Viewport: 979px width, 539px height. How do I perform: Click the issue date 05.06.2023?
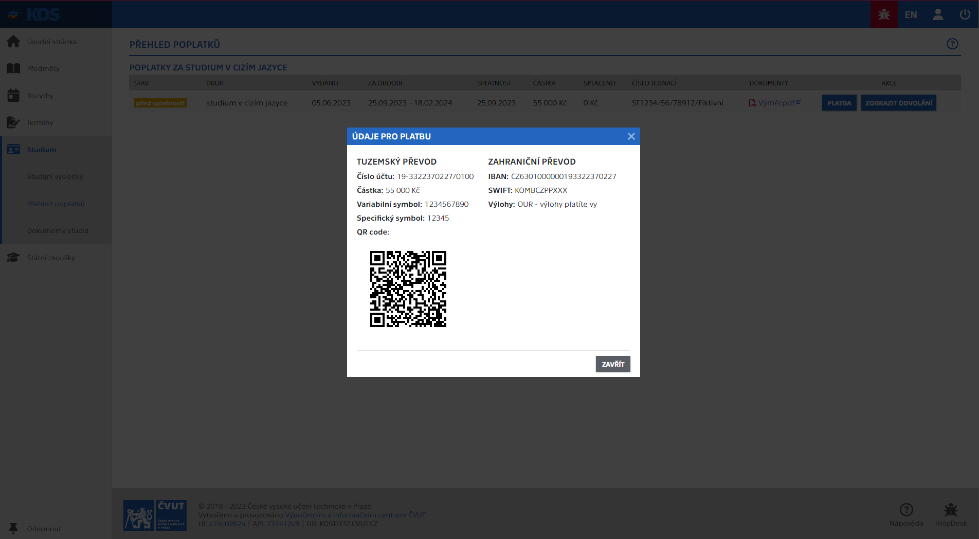[331, 103]
